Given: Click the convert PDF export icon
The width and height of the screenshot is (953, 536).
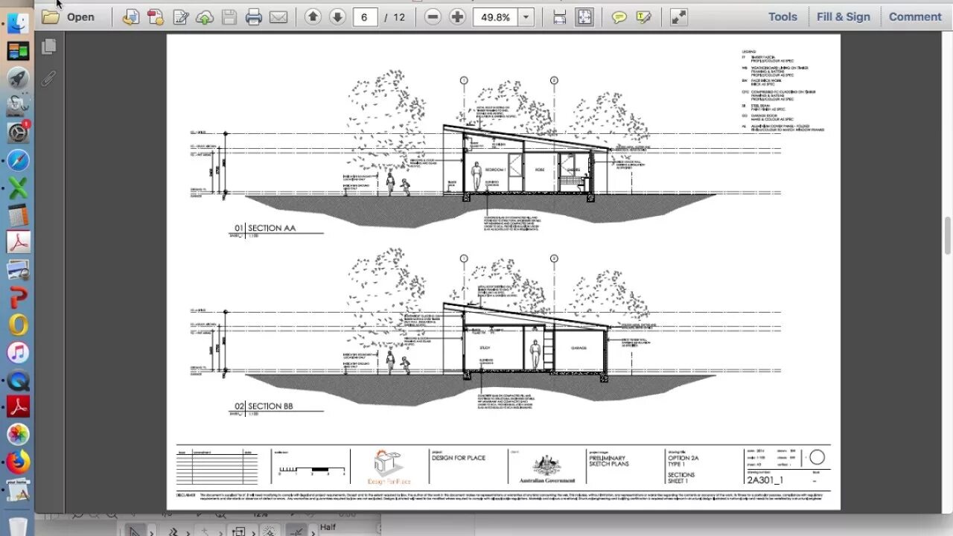Looking at the screenshot, I should click(x=156, y=16).
